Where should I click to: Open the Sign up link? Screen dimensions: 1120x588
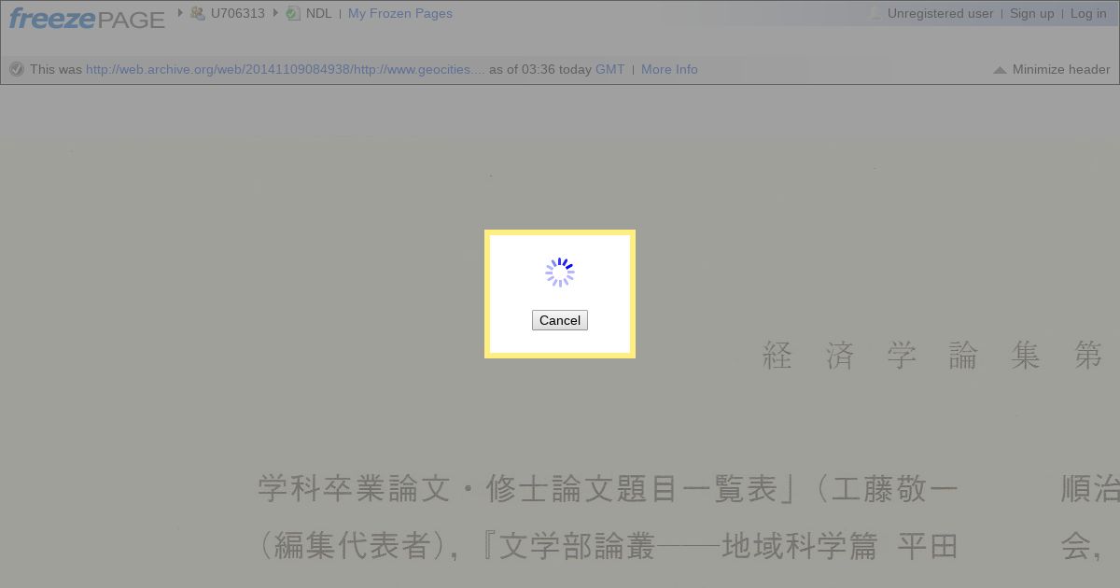pos(1032,13)
